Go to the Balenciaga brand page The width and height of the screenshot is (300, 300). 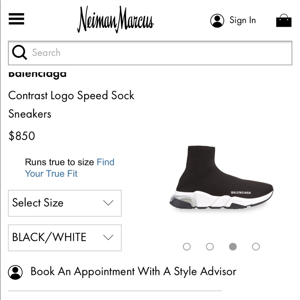click(x=37, y=73)
